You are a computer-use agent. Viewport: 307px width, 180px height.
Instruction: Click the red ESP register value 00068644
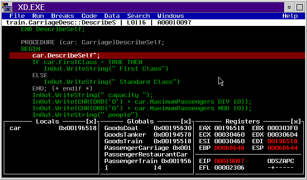[282, 148]
